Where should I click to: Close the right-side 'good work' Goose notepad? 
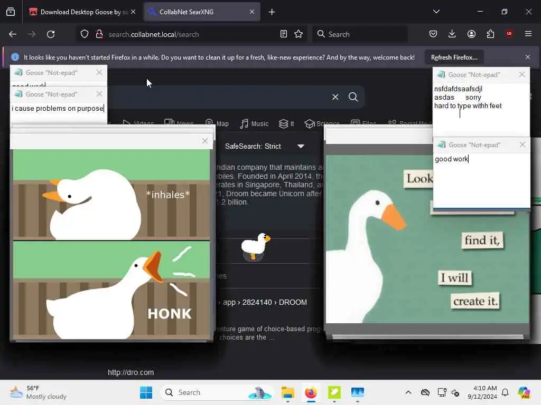523,144
